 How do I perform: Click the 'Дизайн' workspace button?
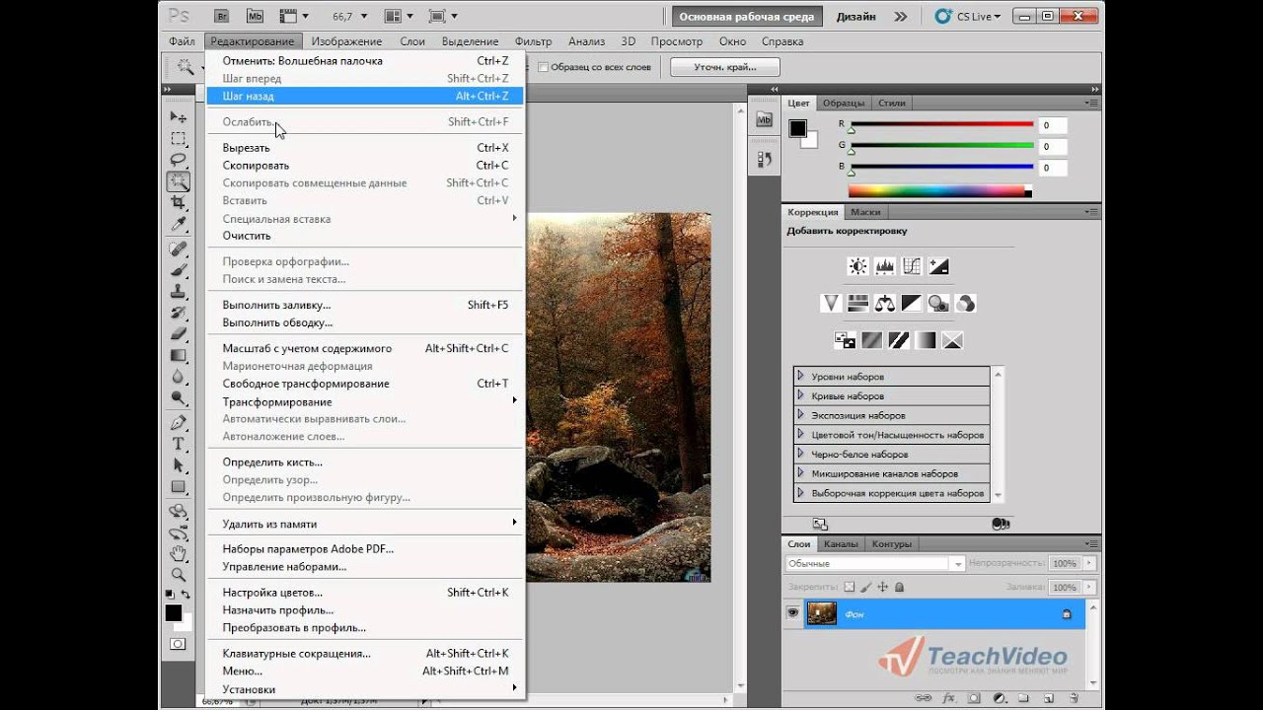[x=855, y=17]
